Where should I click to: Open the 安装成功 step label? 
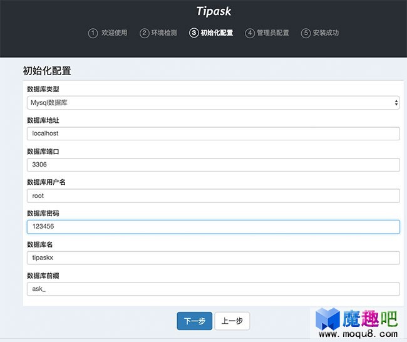[x=326, y=33]
